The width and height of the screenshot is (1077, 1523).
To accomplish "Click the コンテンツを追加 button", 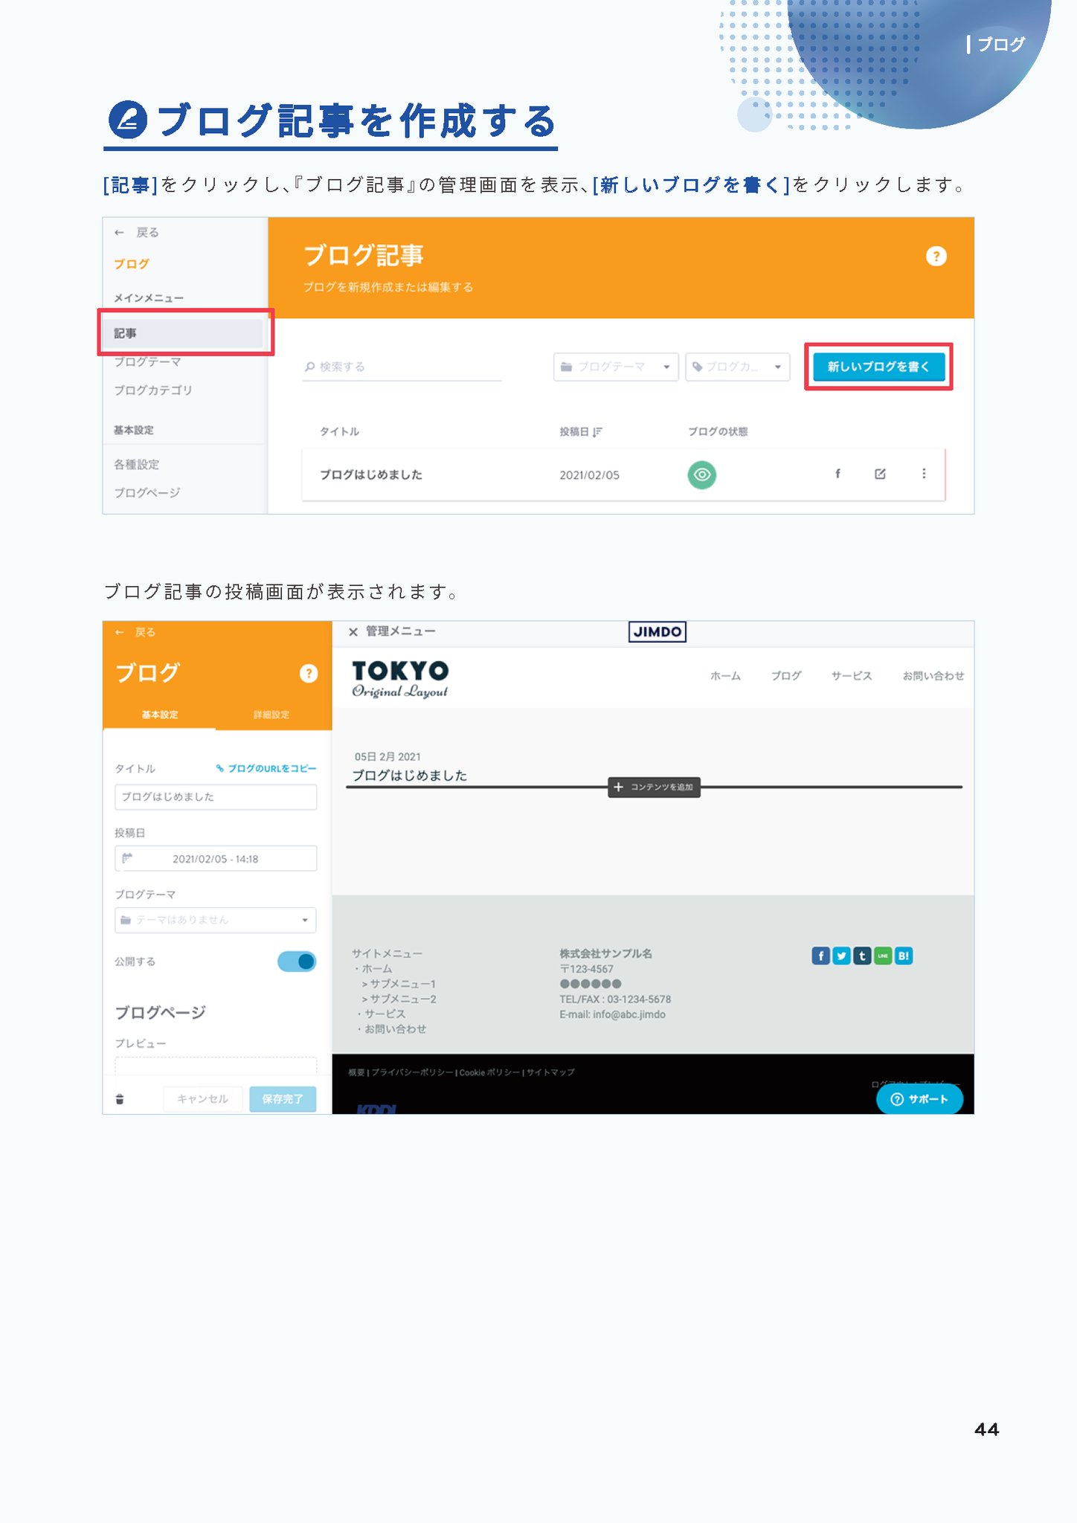I will (655, 787).
